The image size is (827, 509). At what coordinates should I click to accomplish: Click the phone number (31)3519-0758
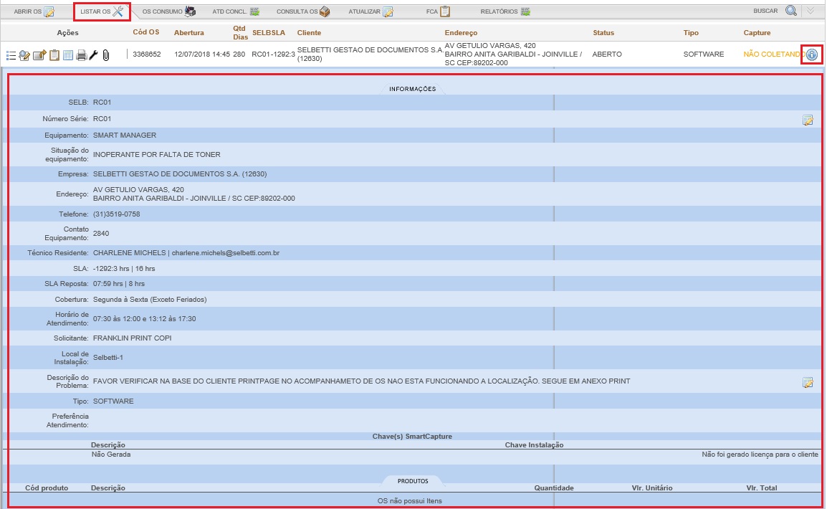click(117, 214)
